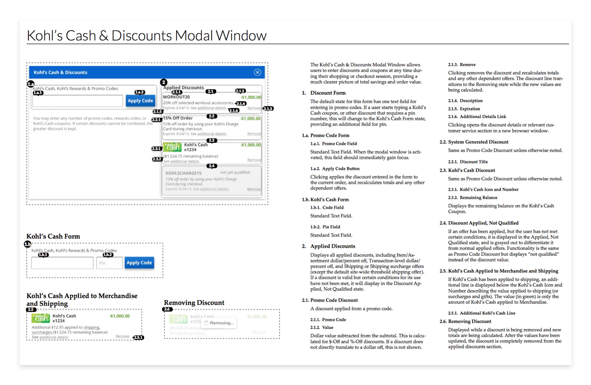
Task: Click the '2.1. Promo Code Discount' spec heading
Action: click(x=329, y=300)
